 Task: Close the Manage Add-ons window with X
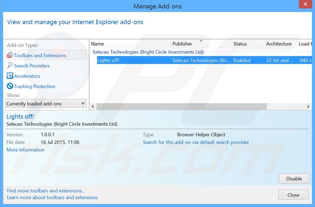[x=305, y=4]
